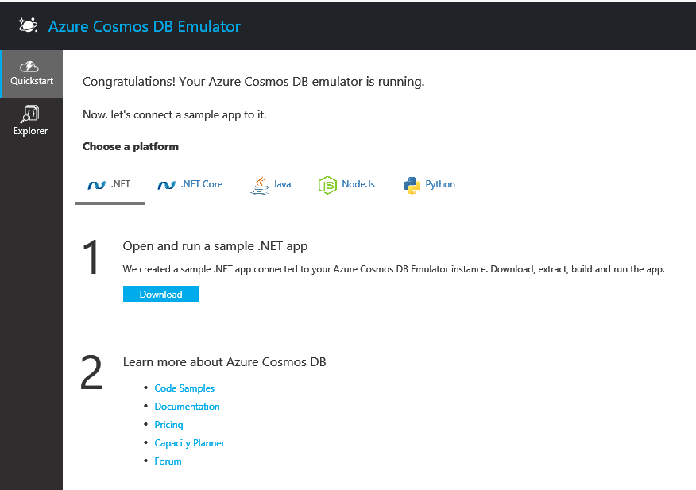
Task: Click the .NET Core logo icon
Action: click(166, 185)
